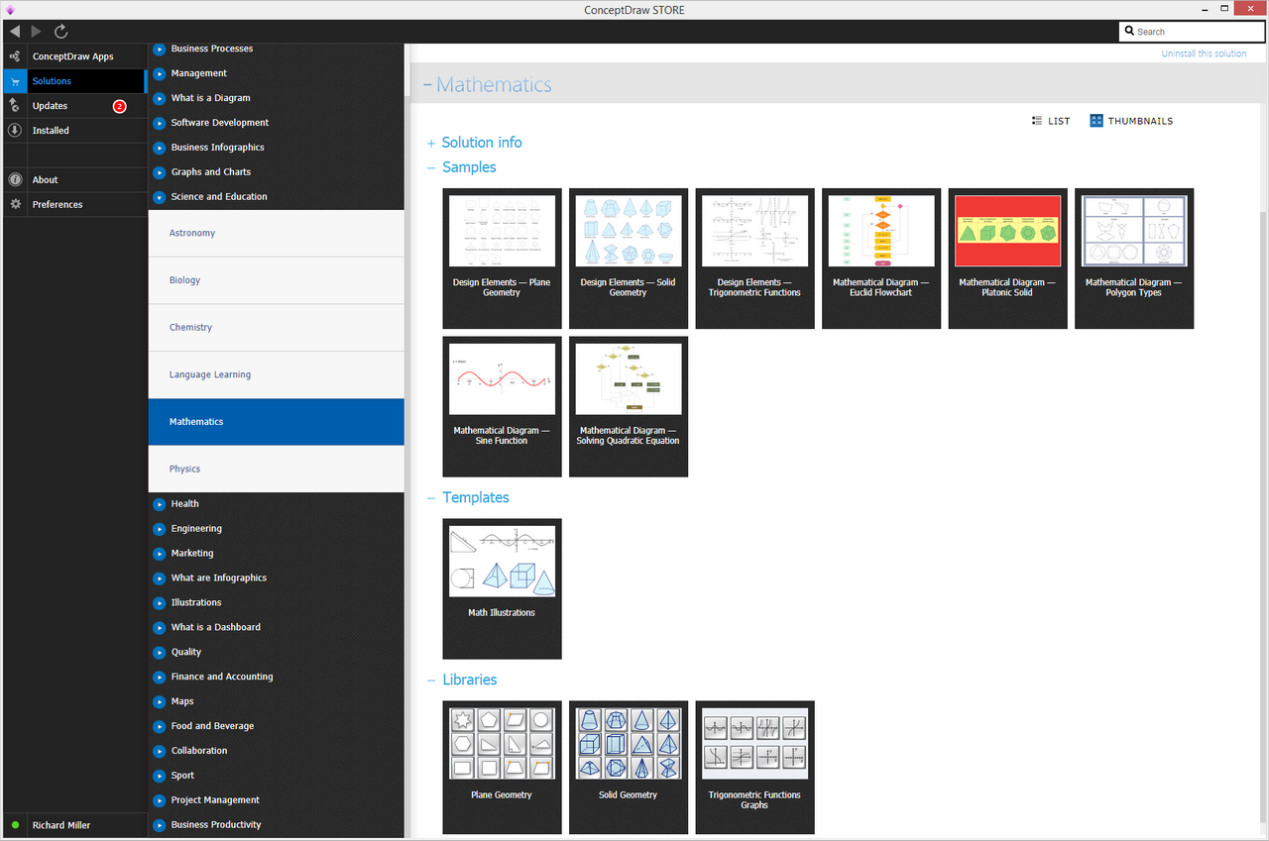Expand the Engineering category
Viewport: 1269px width, 841px height.
(160, 529)
